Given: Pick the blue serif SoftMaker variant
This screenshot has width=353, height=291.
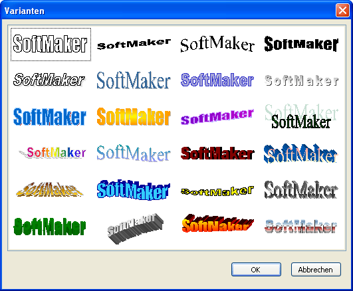Looking at the screenshot, I should tap(133, 80).
